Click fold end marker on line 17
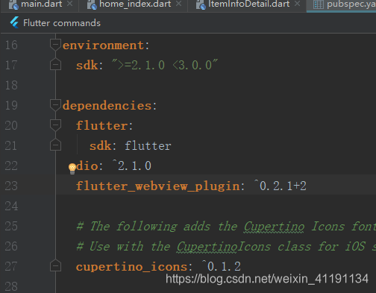The width and height of the screenshot is (376, 293). click(x=55, y=64)
